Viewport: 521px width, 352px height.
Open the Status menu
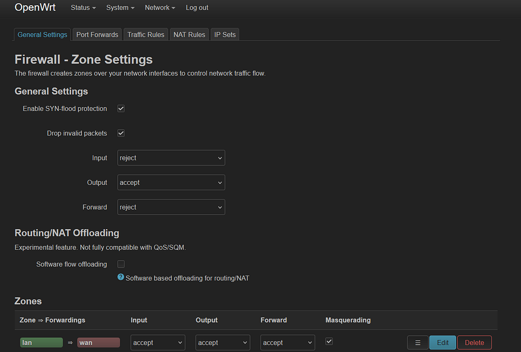click(x=83, y=8)
